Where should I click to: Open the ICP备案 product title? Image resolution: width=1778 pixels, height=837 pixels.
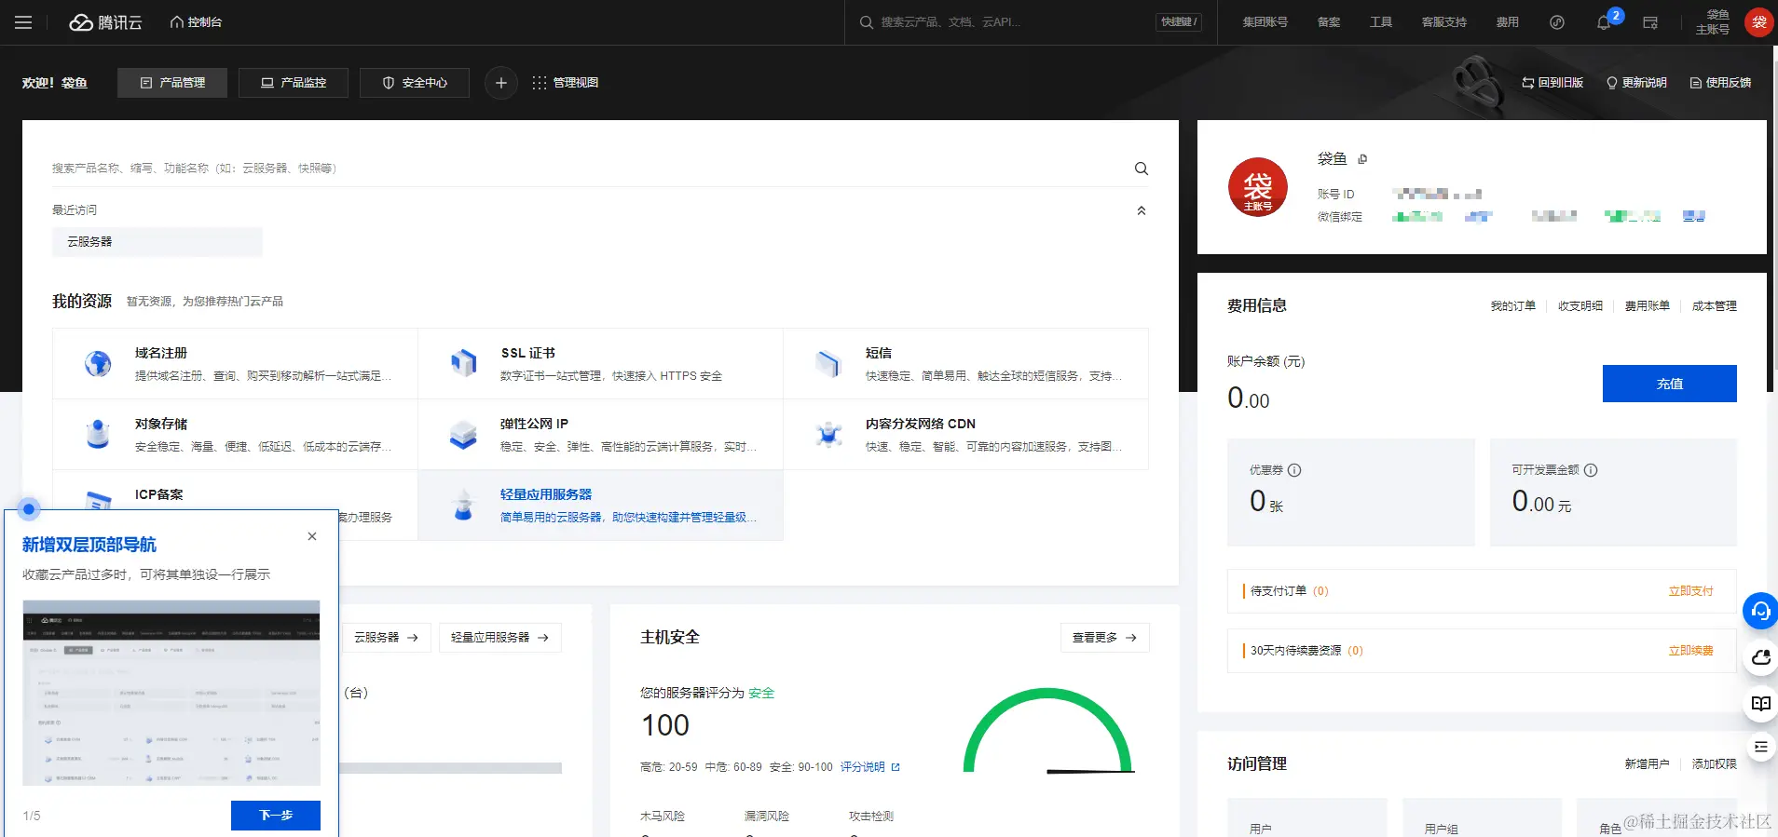[159, 494]
